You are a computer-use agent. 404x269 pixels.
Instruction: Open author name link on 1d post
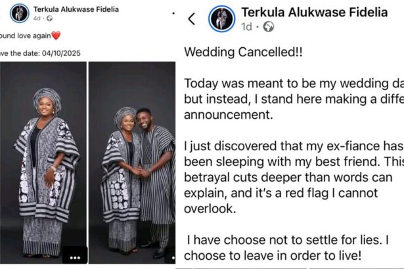314,12
